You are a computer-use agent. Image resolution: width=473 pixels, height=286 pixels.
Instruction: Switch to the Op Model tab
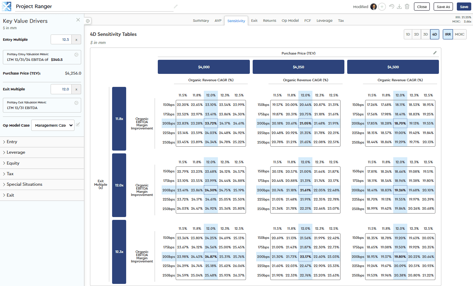[x=290, y=21]
